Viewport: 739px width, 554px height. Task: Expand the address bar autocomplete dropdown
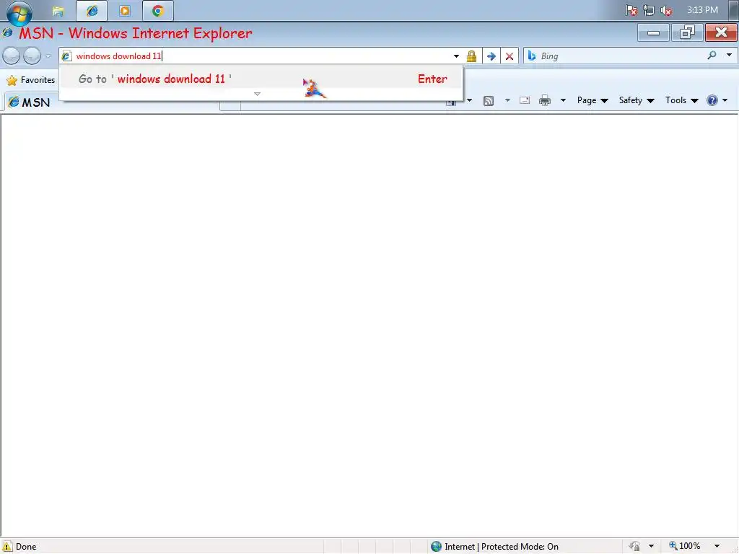pyautogui.click(x=456, y=56)
